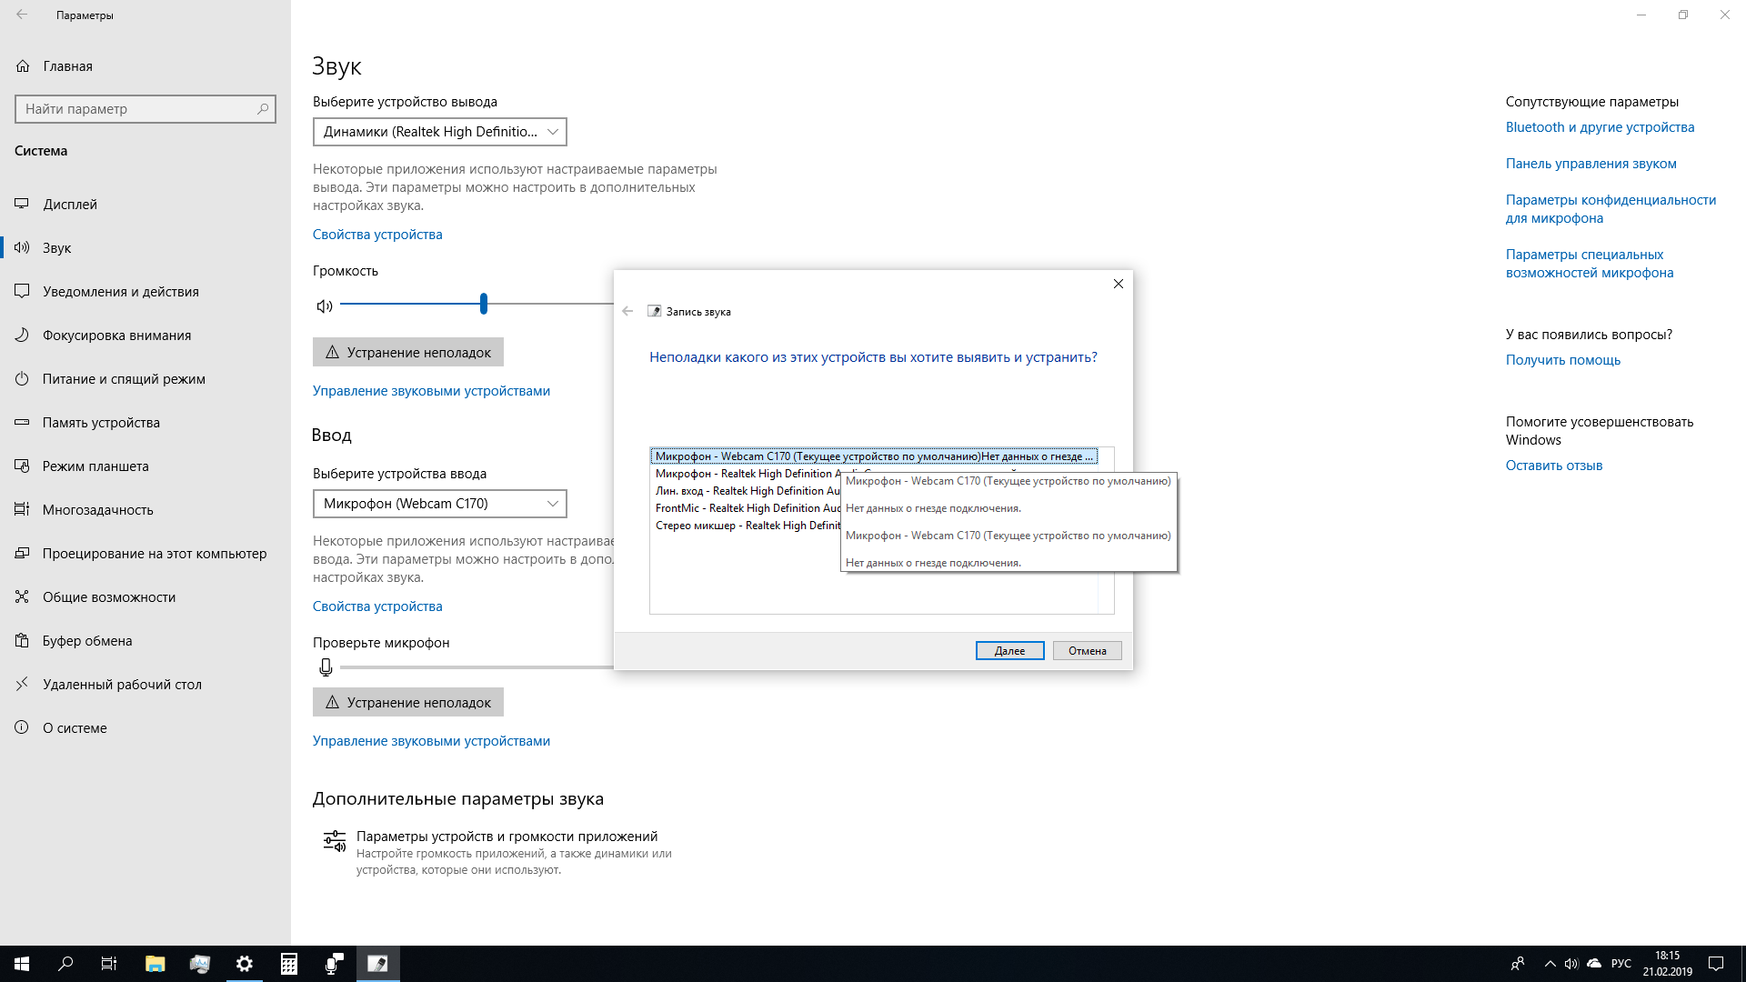Viewport: 1746px width, 982px height.
Task: Click the Запись звука wizard icon
Action: [654, 311]
